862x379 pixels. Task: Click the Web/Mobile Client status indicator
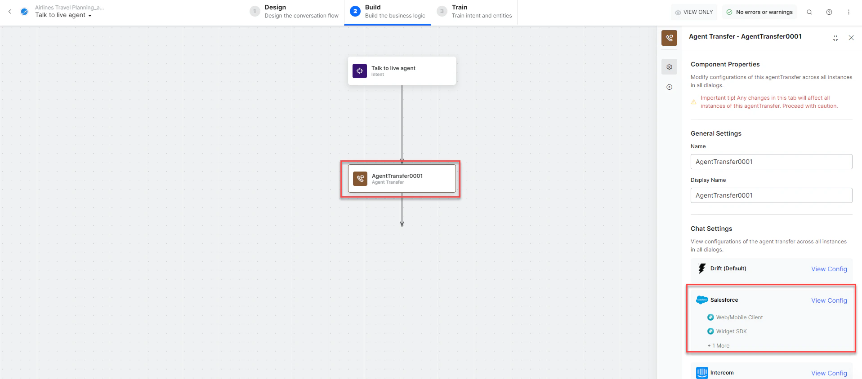[710, 317]
